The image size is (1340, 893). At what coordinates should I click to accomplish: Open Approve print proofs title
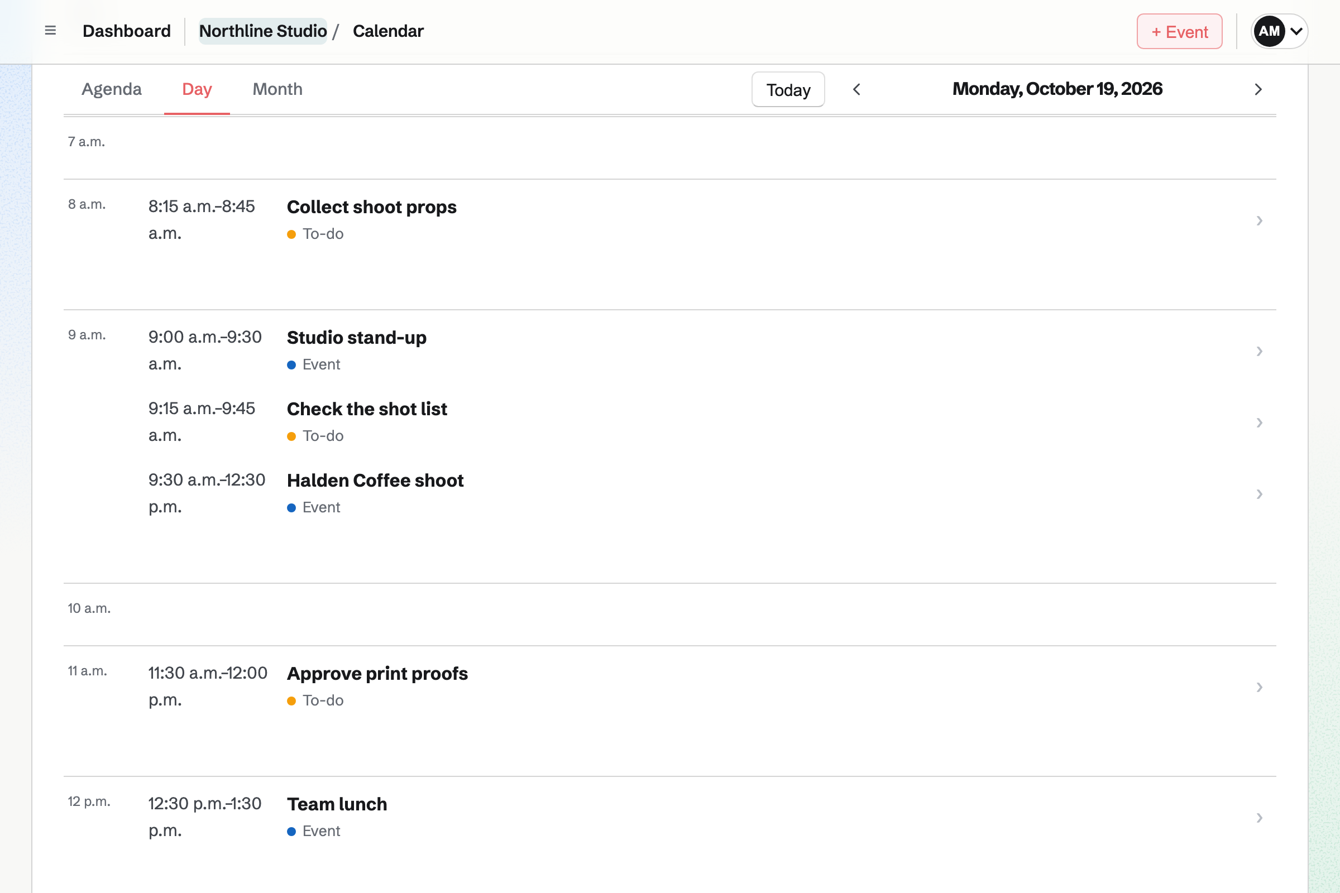point(377,673)
